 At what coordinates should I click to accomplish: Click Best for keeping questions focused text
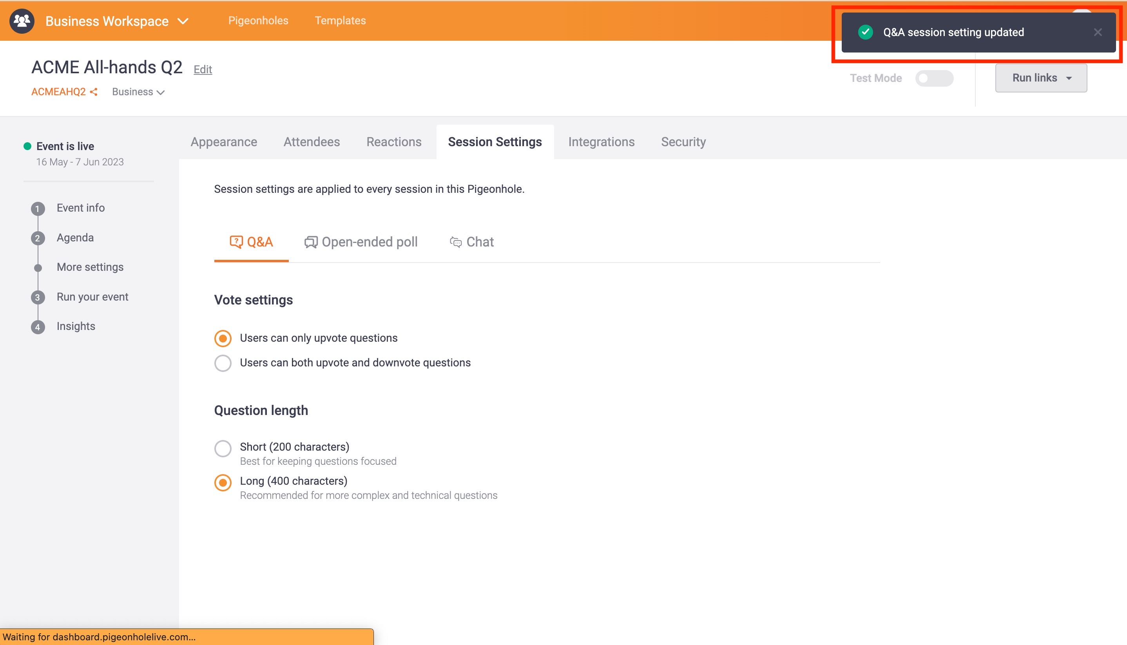pyautogui.click(x=318, y=461)
